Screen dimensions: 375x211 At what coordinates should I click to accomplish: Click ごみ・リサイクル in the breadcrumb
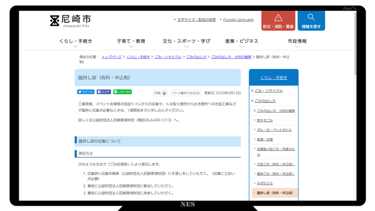[x=168, y=57]
